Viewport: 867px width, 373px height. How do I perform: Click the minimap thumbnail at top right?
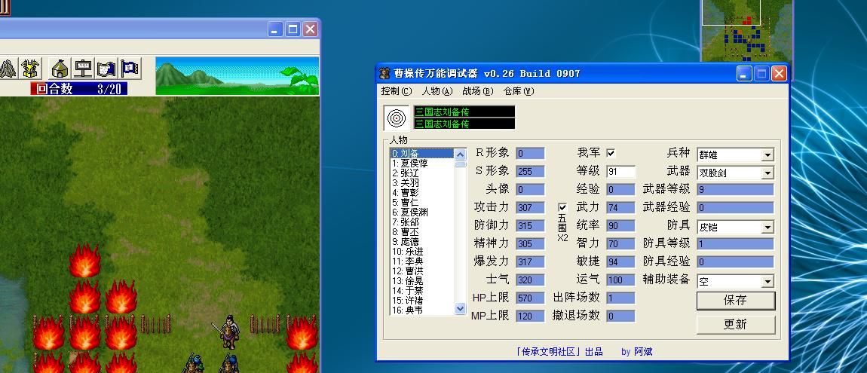[x=746, y=30]
